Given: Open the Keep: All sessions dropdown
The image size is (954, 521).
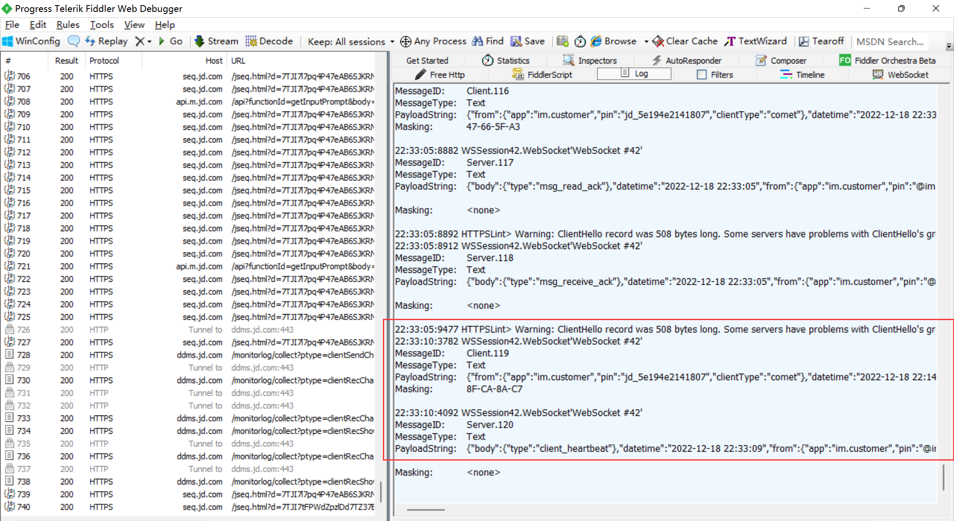Looking at the screenshot, I should pyautogui.click(x=349, y=41).
